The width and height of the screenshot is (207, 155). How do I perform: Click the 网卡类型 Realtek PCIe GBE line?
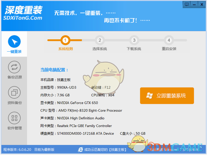pos(76,126)
